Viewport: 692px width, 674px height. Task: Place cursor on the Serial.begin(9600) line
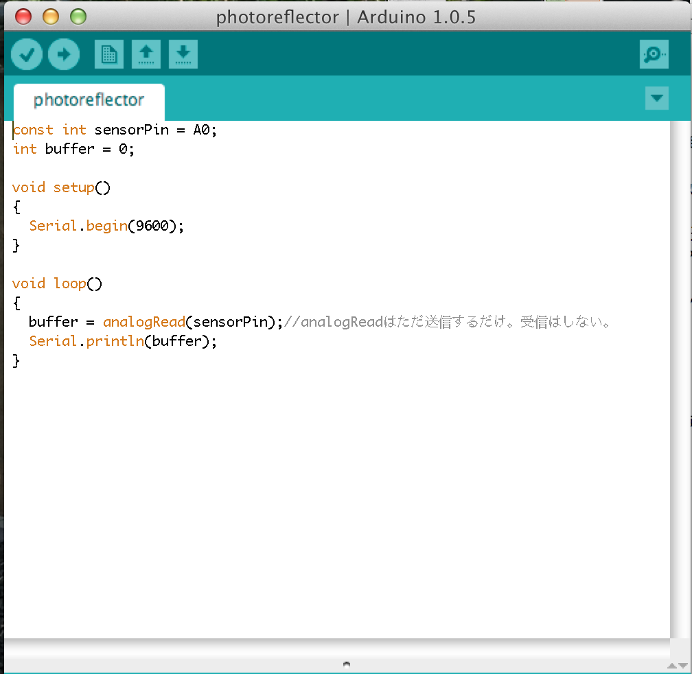tap(106, 226)
